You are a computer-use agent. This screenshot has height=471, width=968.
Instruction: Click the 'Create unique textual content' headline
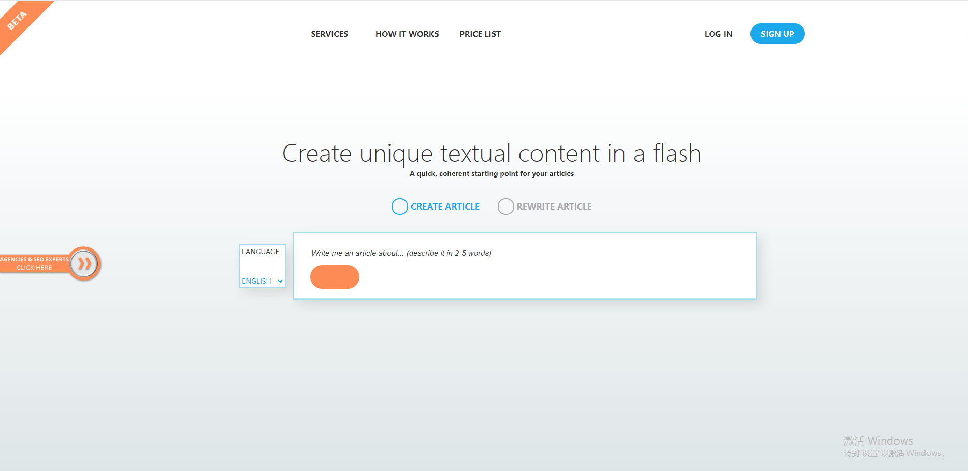click(x=491, y=154)
